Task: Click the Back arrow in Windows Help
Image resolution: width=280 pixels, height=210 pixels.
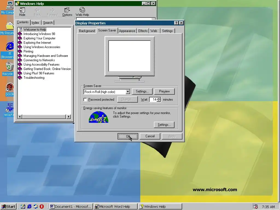Action: click(x=37, y=10)
